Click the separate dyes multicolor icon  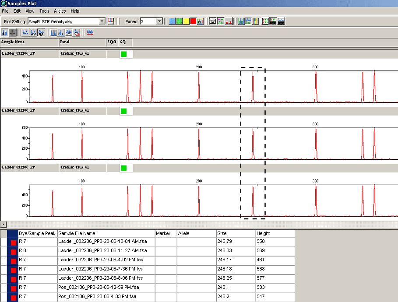point(255,21)
